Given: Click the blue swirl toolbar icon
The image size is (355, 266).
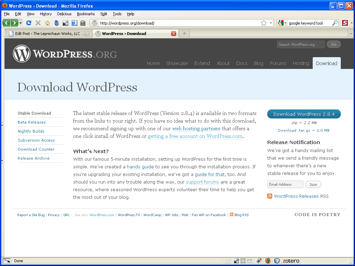Looking at the screenshot, I should (x=57, y=23).
